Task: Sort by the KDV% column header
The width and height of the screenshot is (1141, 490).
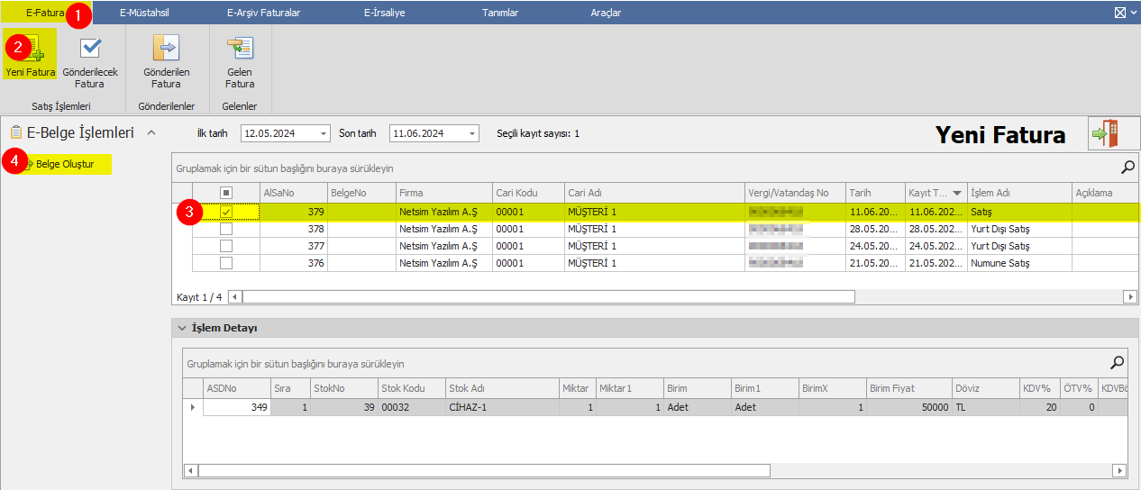Action: [1040, 388]
